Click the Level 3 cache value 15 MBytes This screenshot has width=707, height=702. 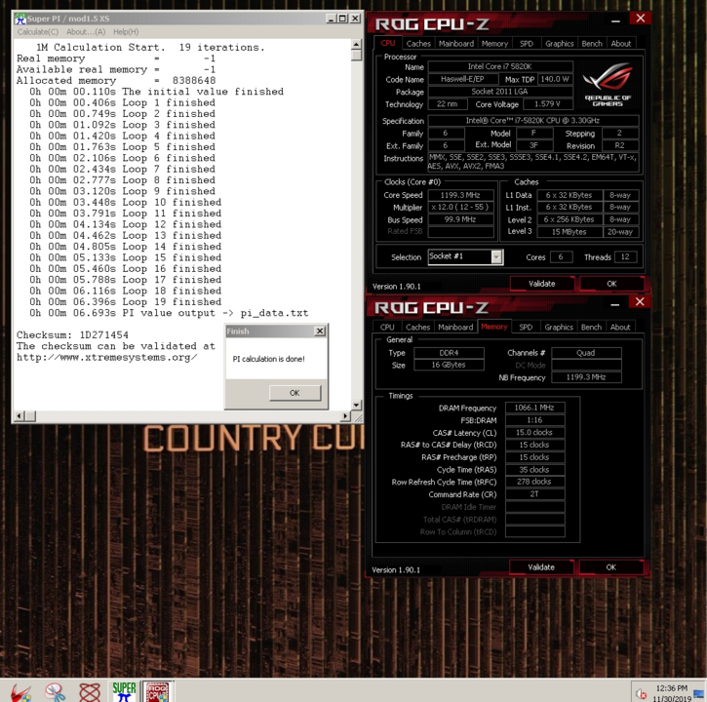(570, 232)
